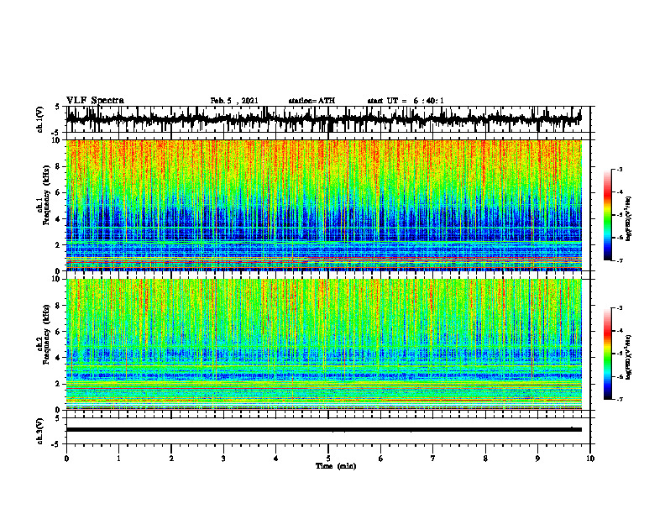This screenshot has width=665, height=514.
Task: Click the time-axis tick label "9"
Action: (537, 459)
